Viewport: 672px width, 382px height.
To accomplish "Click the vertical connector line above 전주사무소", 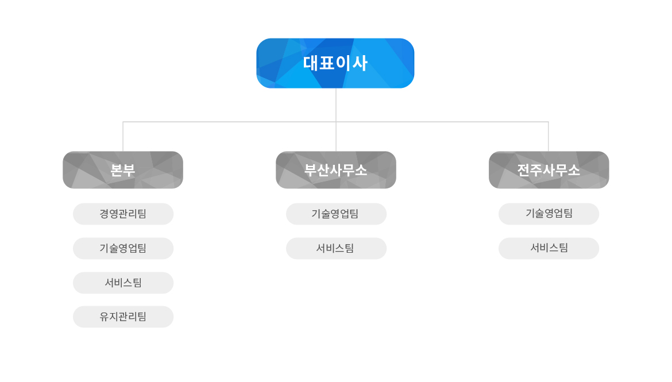I will pos(549,137).
